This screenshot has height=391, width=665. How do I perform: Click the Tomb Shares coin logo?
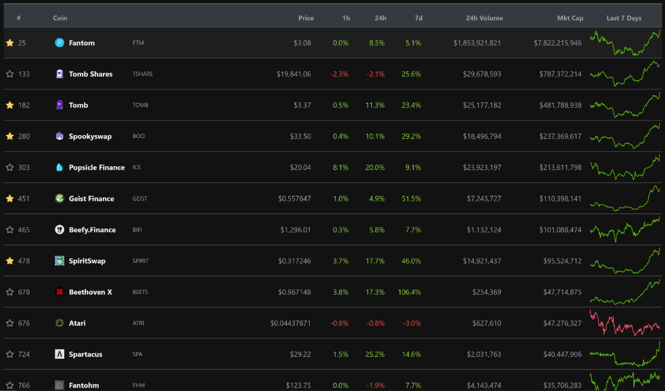pyautogui.click(x=59, y=74)
